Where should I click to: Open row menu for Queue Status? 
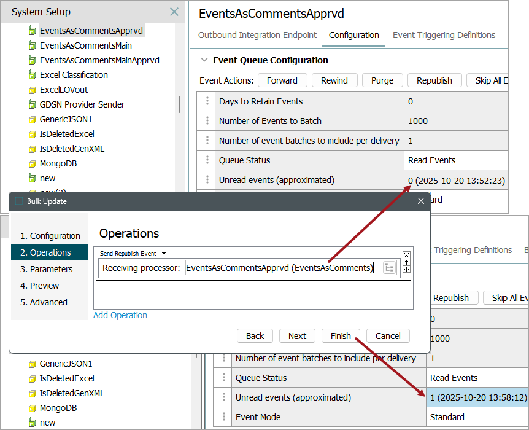[207, 160]
